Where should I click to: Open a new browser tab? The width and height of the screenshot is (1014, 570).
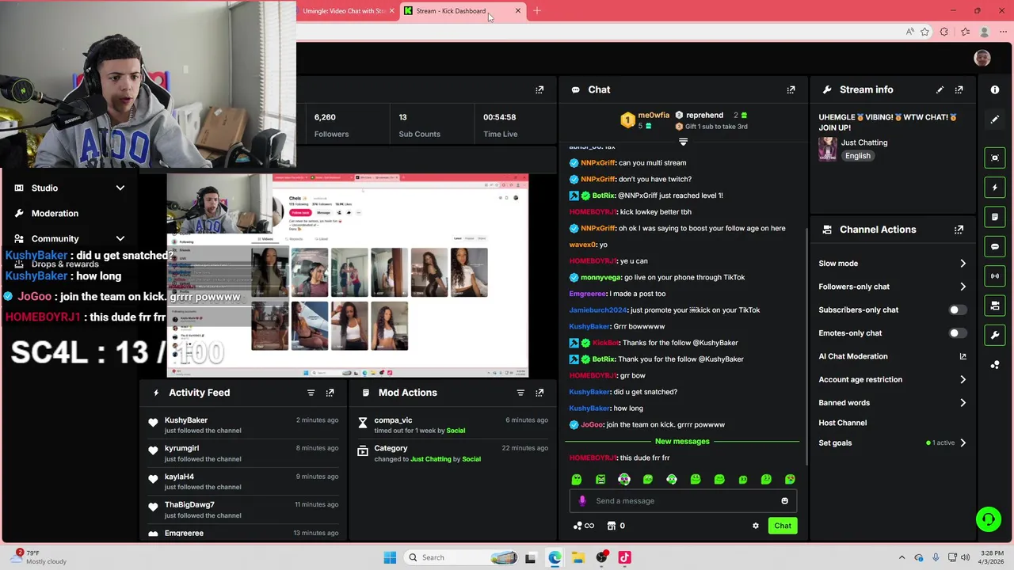[x=537, y=11]
